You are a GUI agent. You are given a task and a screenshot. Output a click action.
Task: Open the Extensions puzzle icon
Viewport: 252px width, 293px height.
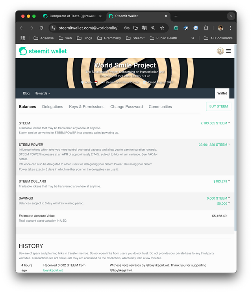click(206, 28)
